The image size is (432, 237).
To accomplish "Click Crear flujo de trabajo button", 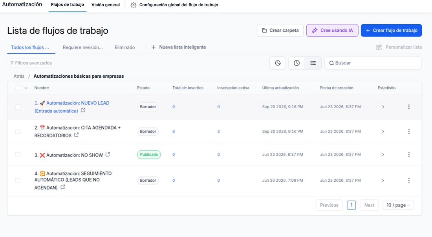I will coord(391,30).
